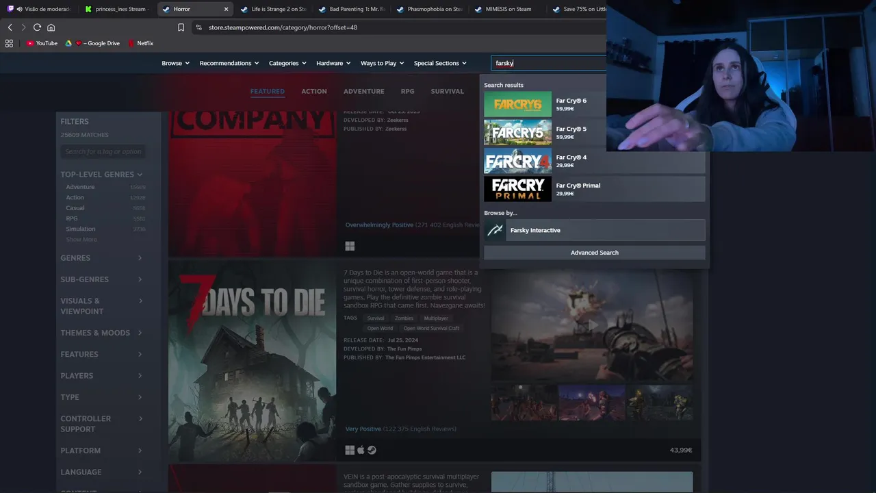Select the ACTION tab

coord(314,91)
